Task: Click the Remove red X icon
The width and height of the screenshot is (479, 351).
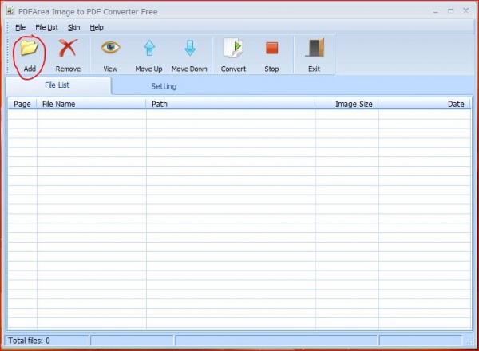Action: coord(68,48)
